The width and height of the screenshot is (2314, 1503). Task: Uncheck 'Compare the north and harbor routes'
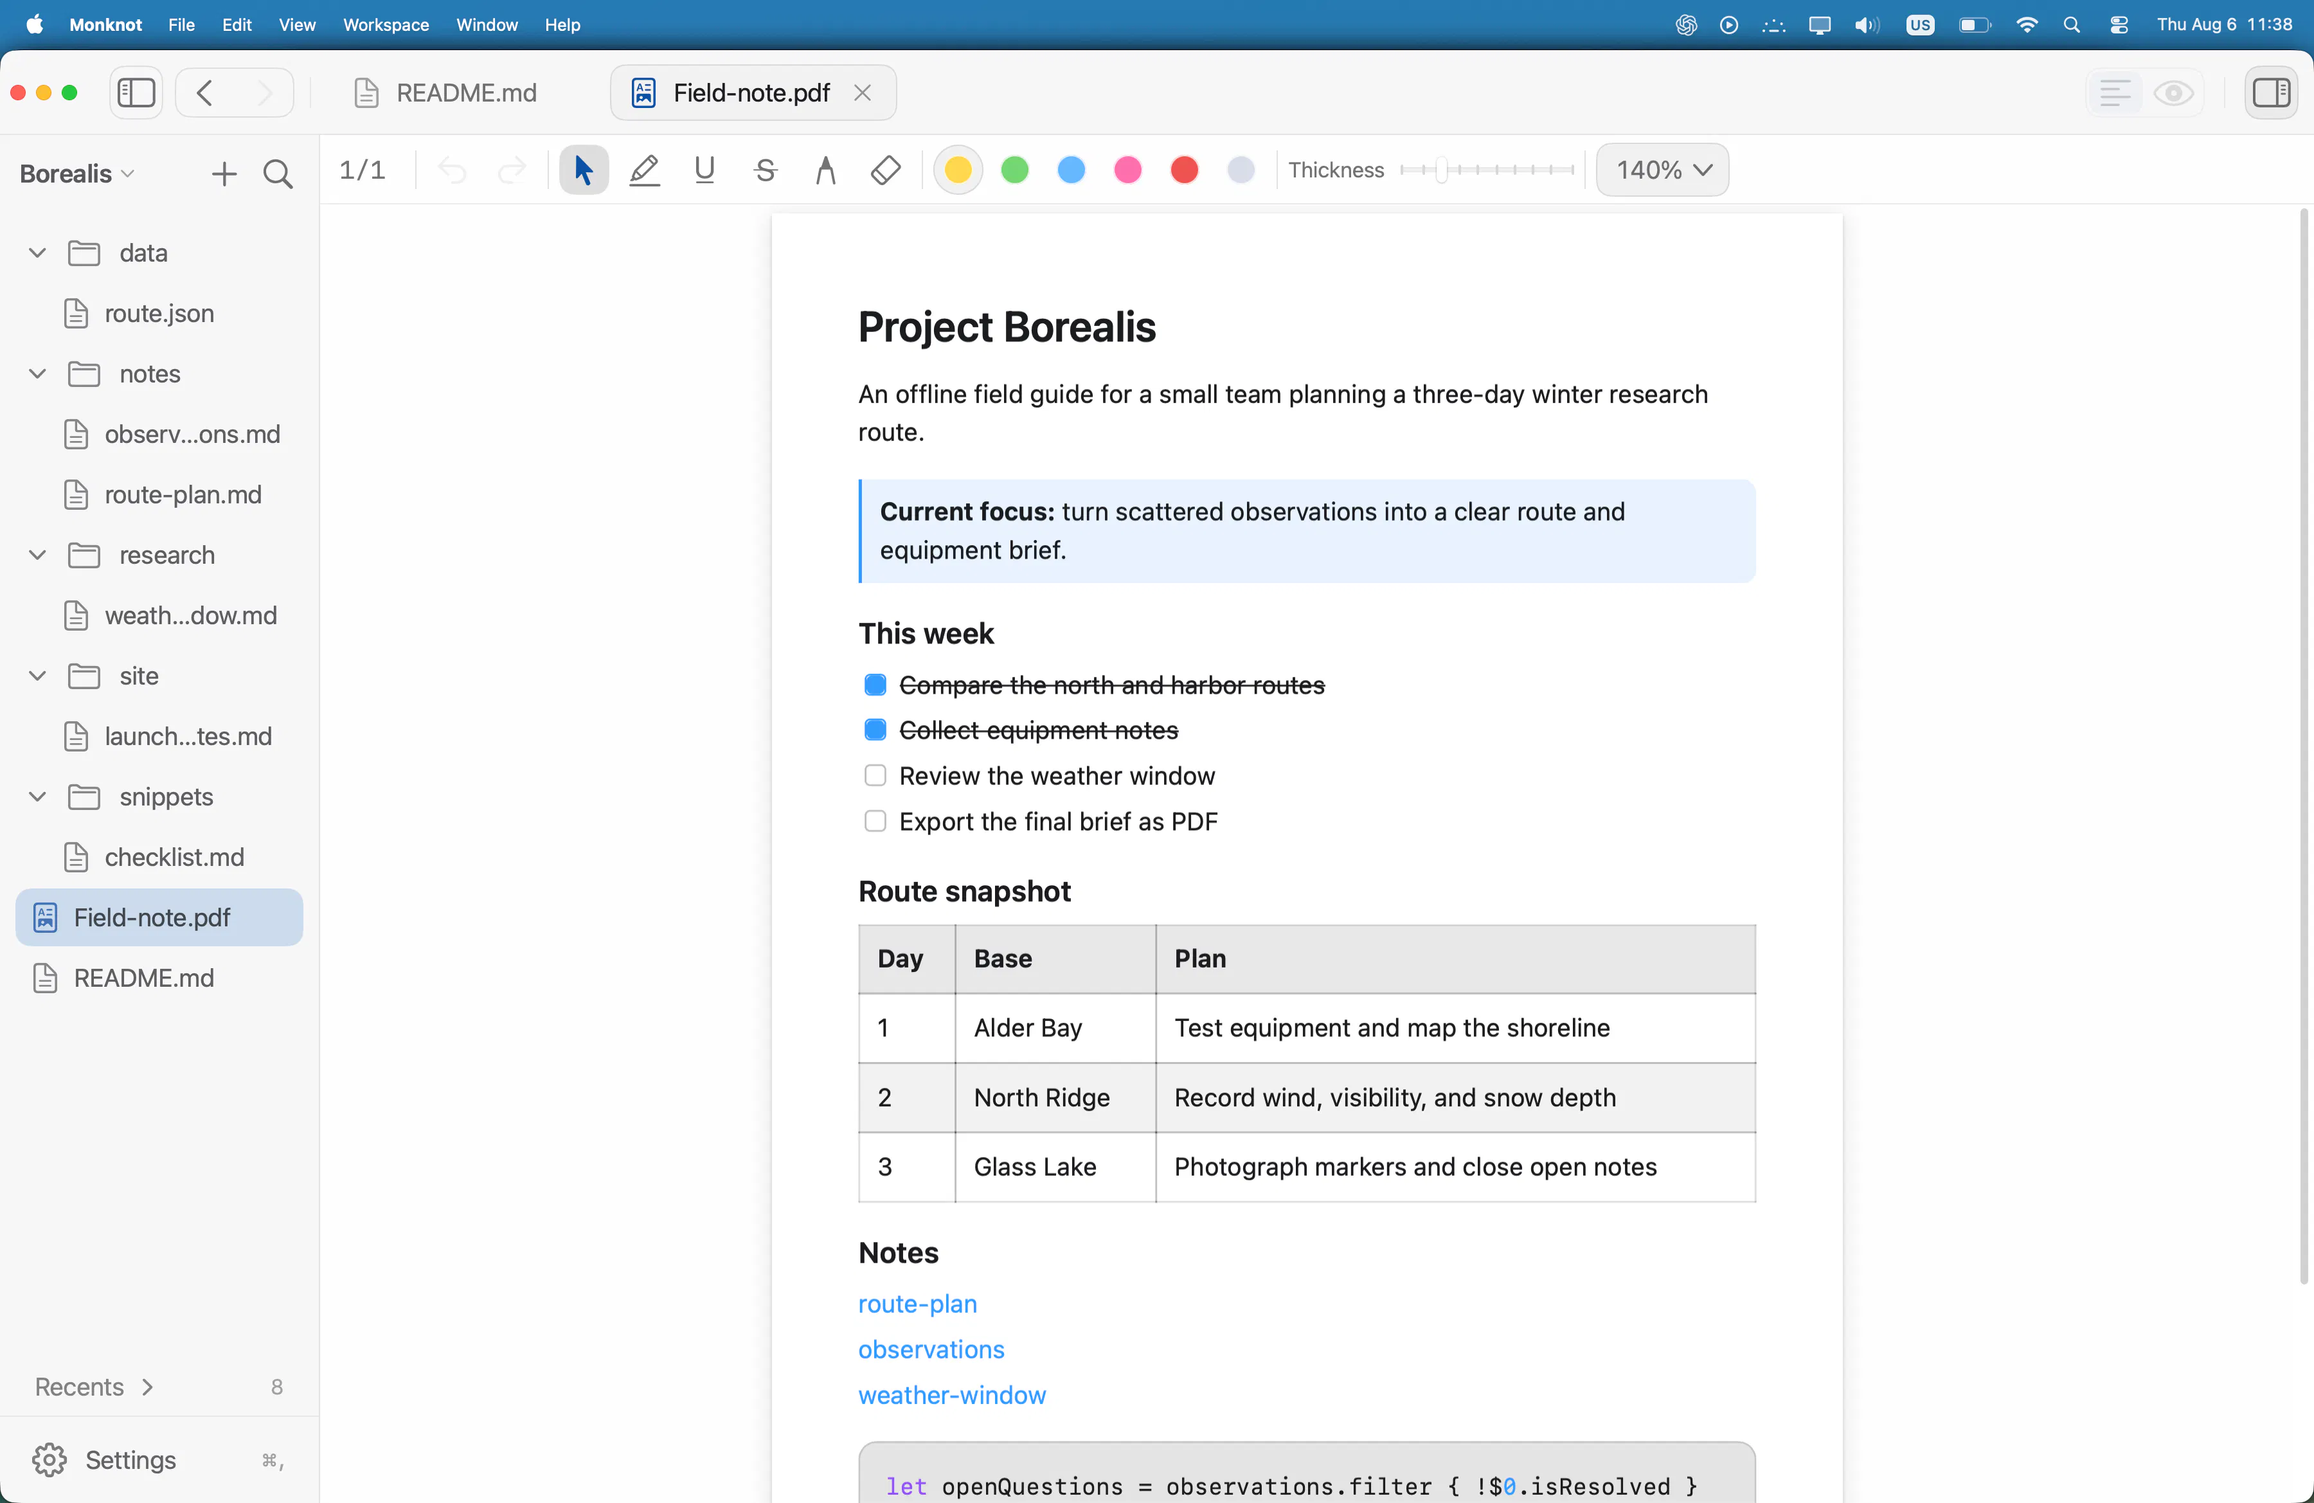pos(875,685)
